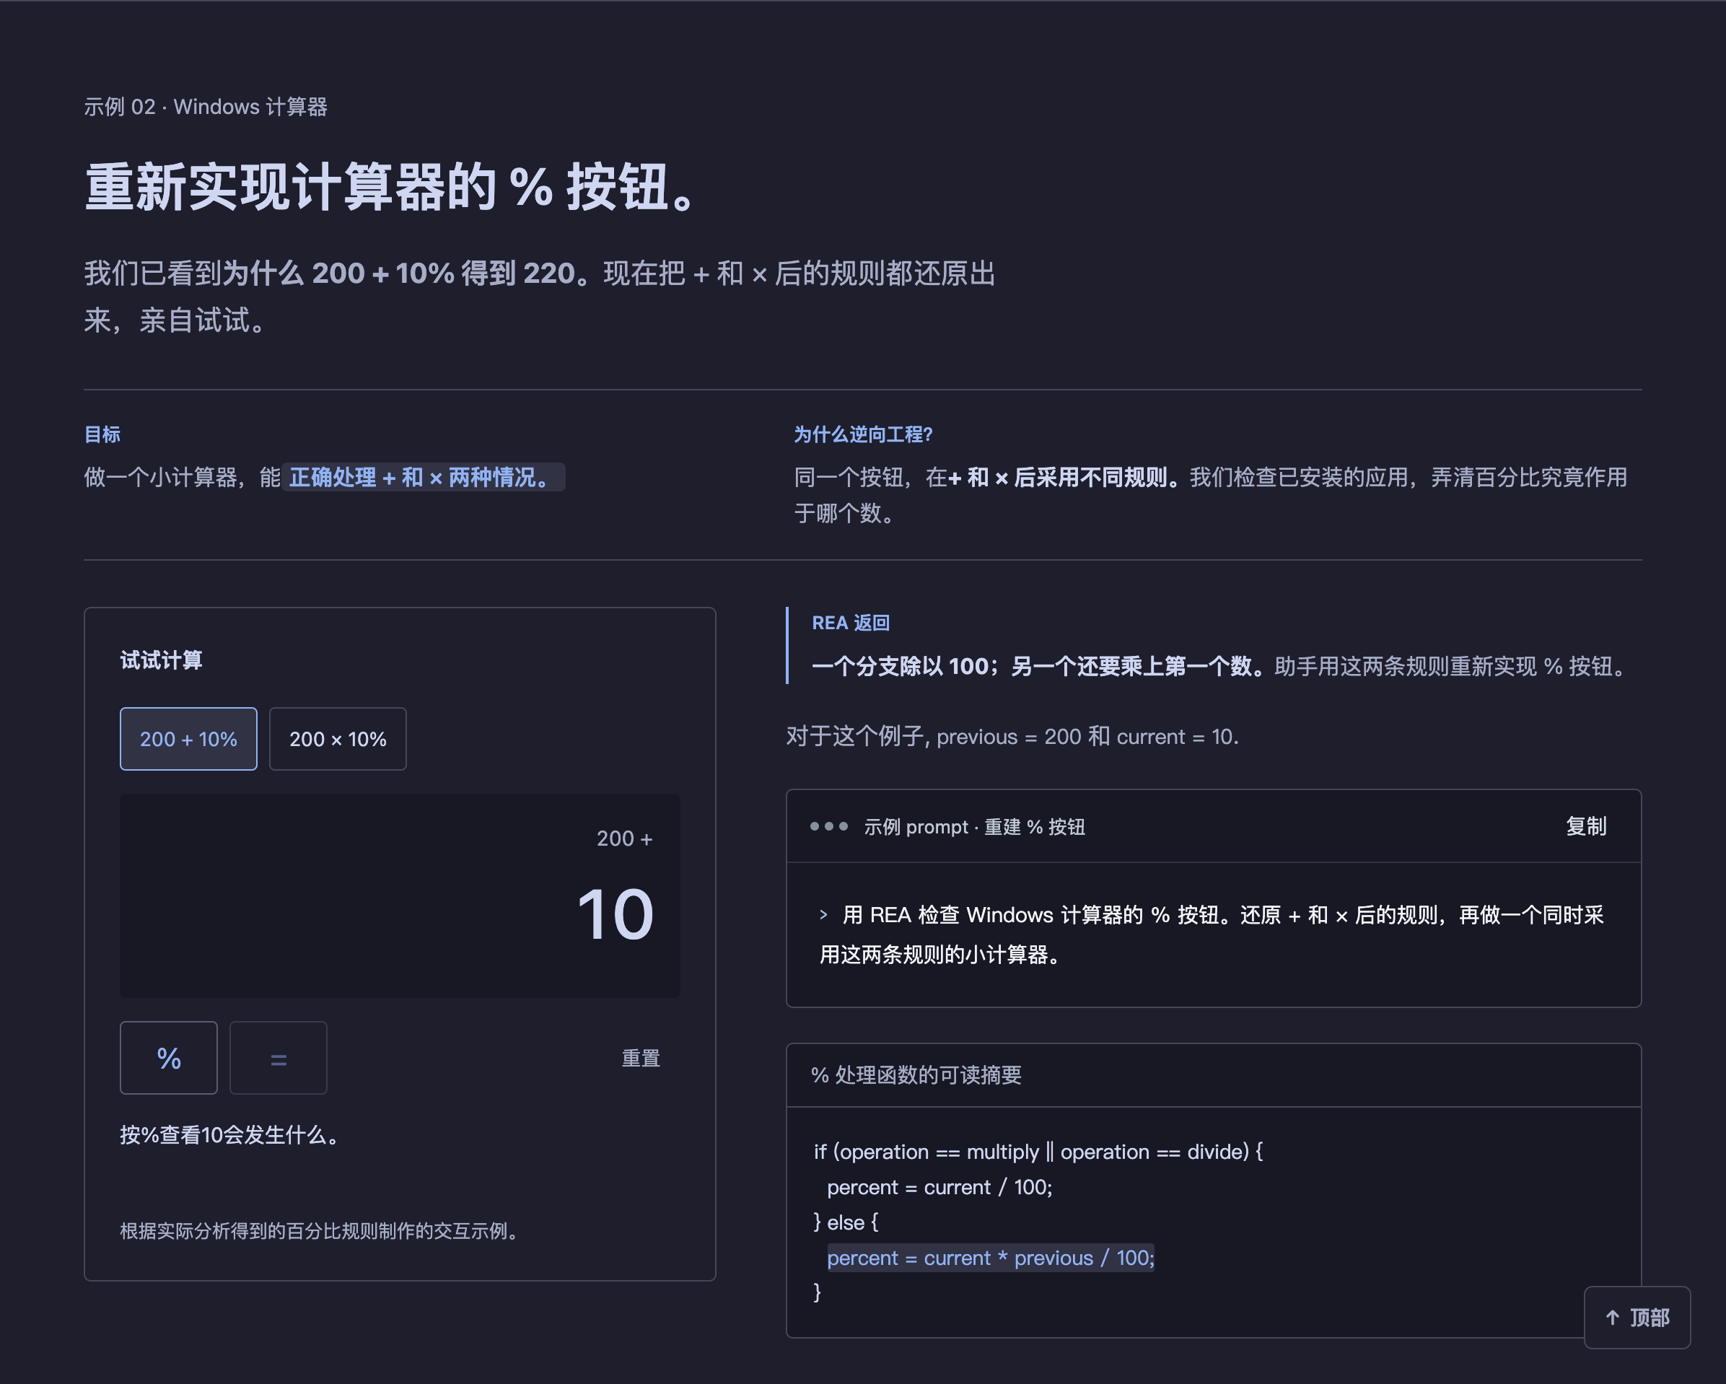Click breadcrumb '示例 02 · Windows 计算器'
Screen dimensions: 1726x1384
click(206, 107)
